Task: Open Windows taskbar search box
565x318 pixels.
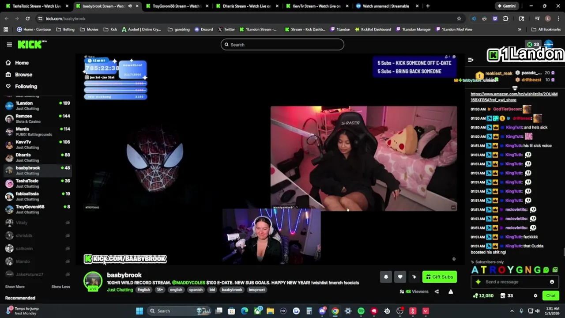Action: click(179, 311)
